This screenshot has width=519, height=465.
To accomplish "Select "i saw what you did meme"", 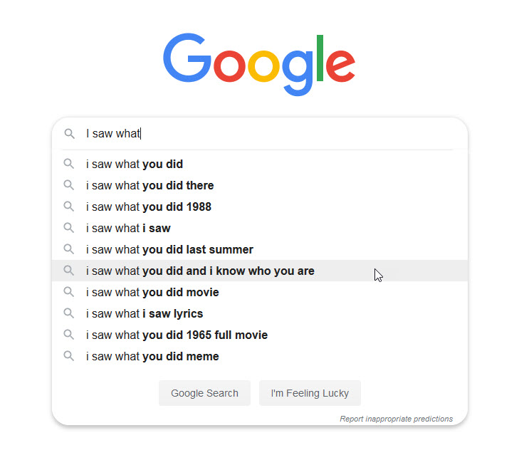I will 152,356.
